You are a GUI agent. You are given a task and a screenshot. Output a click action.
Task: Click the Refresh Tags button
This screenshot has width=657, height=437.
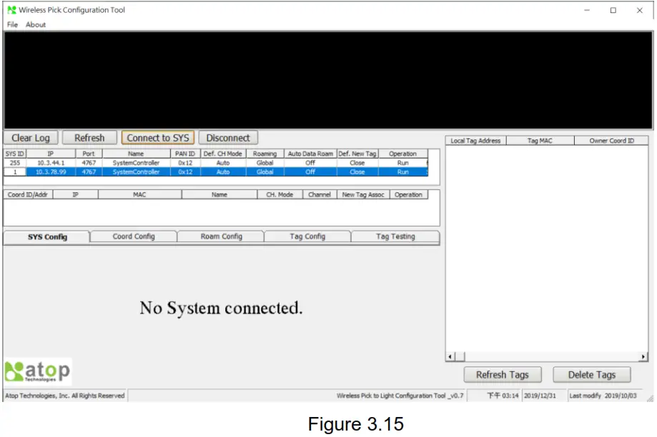click(x=503, y=375)
